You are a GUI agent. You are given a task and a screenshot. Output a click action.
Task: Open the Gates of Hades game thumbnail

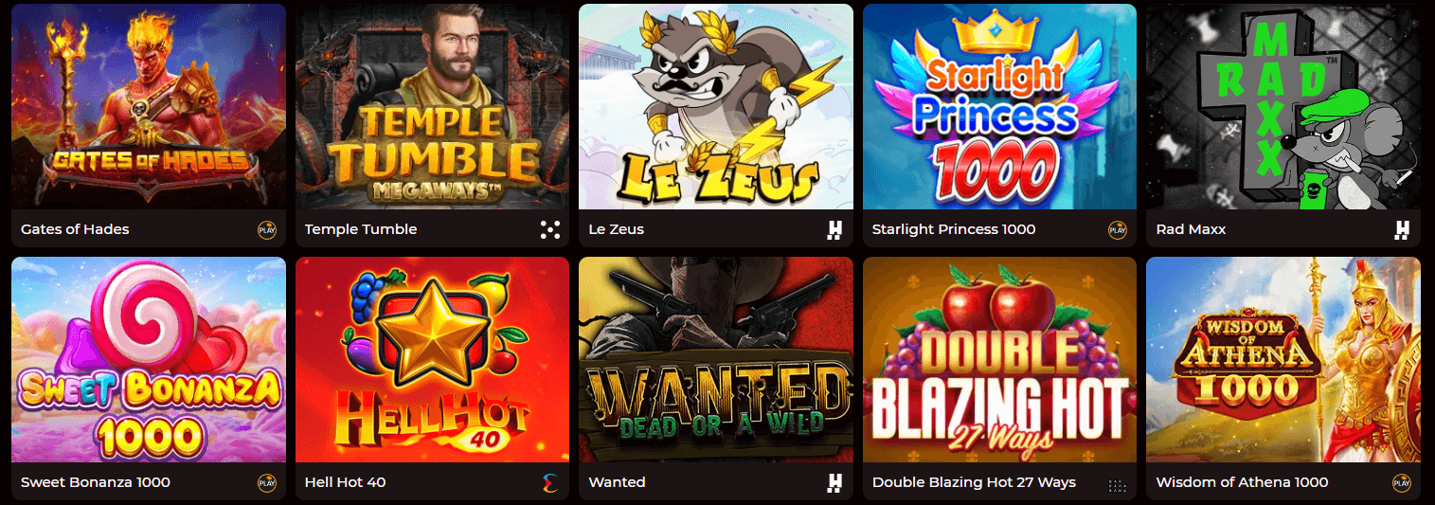pyautogui.click(x=149, y=106)
